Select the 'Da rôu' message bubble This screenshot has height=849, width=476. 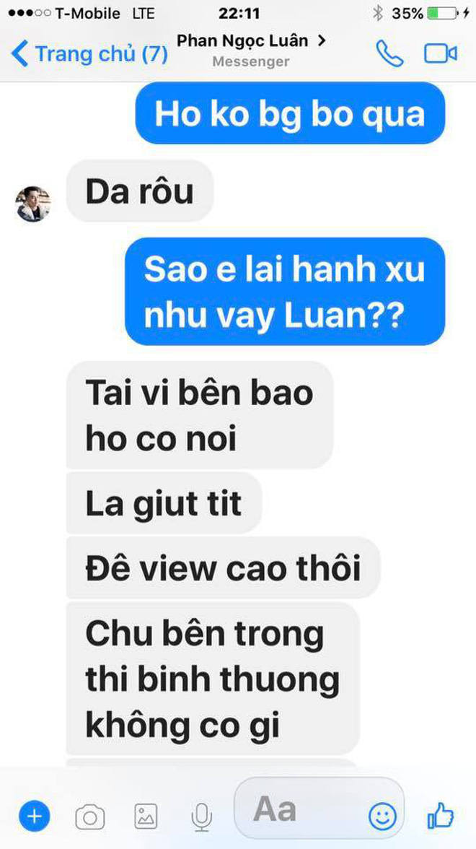(140, 191)
